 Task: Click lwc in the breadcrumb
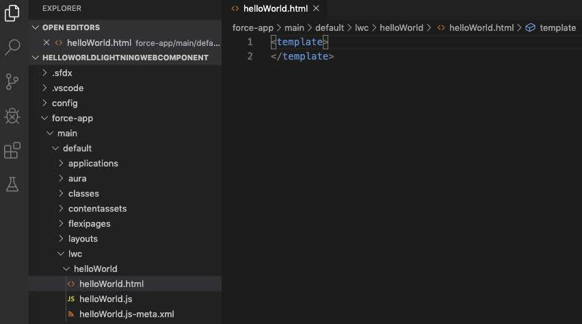click(x=362, y=28)
